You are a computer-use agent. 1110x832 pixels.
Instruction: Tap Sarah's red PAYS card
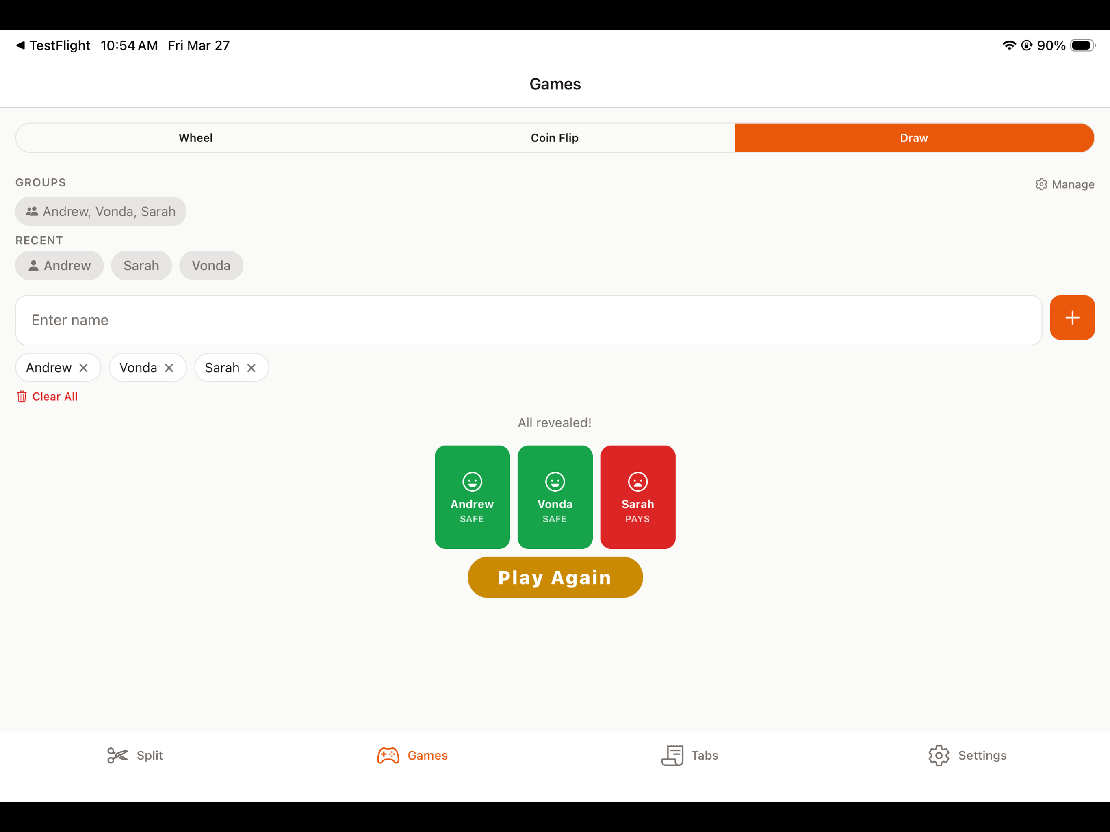[x=638, y=497]
